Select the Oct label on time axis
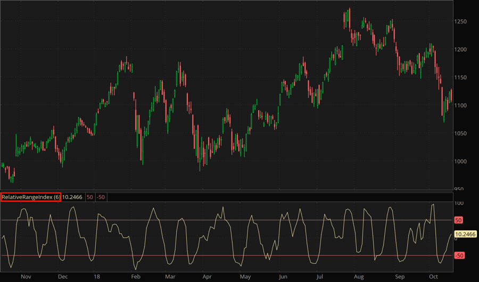The height and width of the screenshot is (282, 479). pos(433,277)
